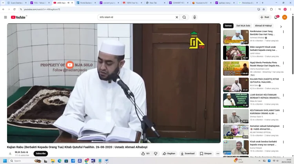Open options for Kisah anak berebut berbakti video
The height and width of the screenshot is (164, 294).
(x=283, y=142)
